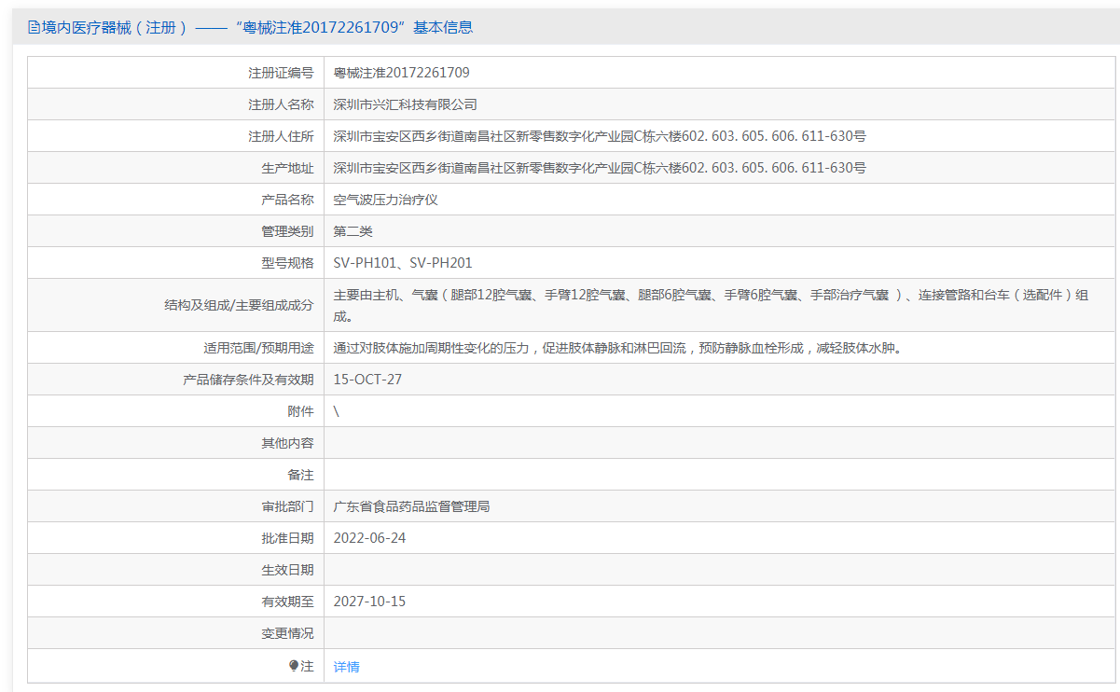
Task: Click the 变更情况 row label
Action: point(287,633)
